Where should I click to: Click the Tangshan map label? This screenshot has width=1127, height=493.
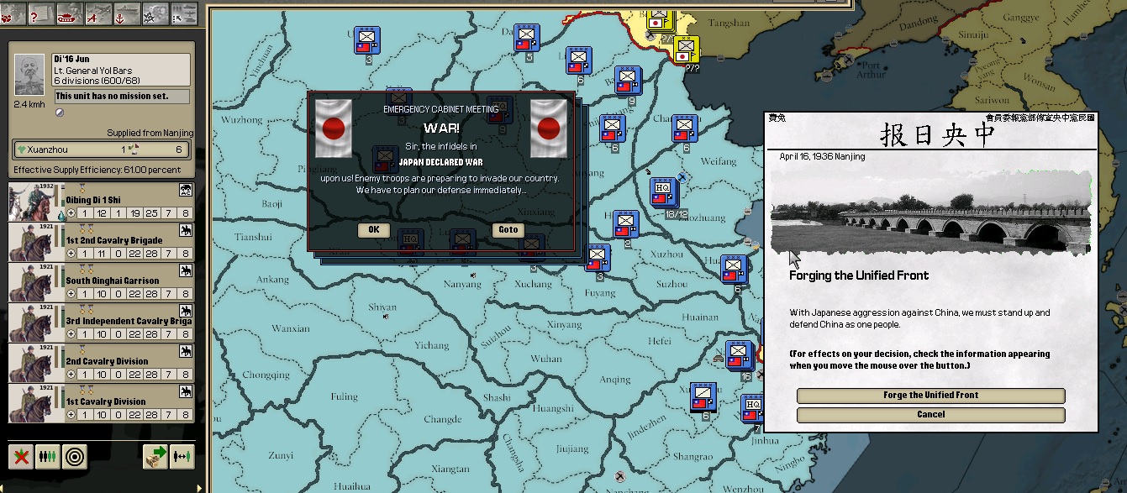coord(728,23)
